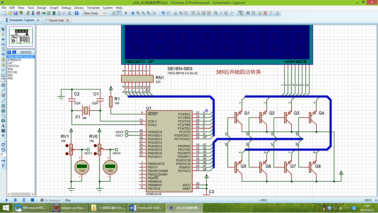This screenshot has height=213, width=378.
Task: Click the Pan/Center crosshair arrows icon
Action: [133, 13]
